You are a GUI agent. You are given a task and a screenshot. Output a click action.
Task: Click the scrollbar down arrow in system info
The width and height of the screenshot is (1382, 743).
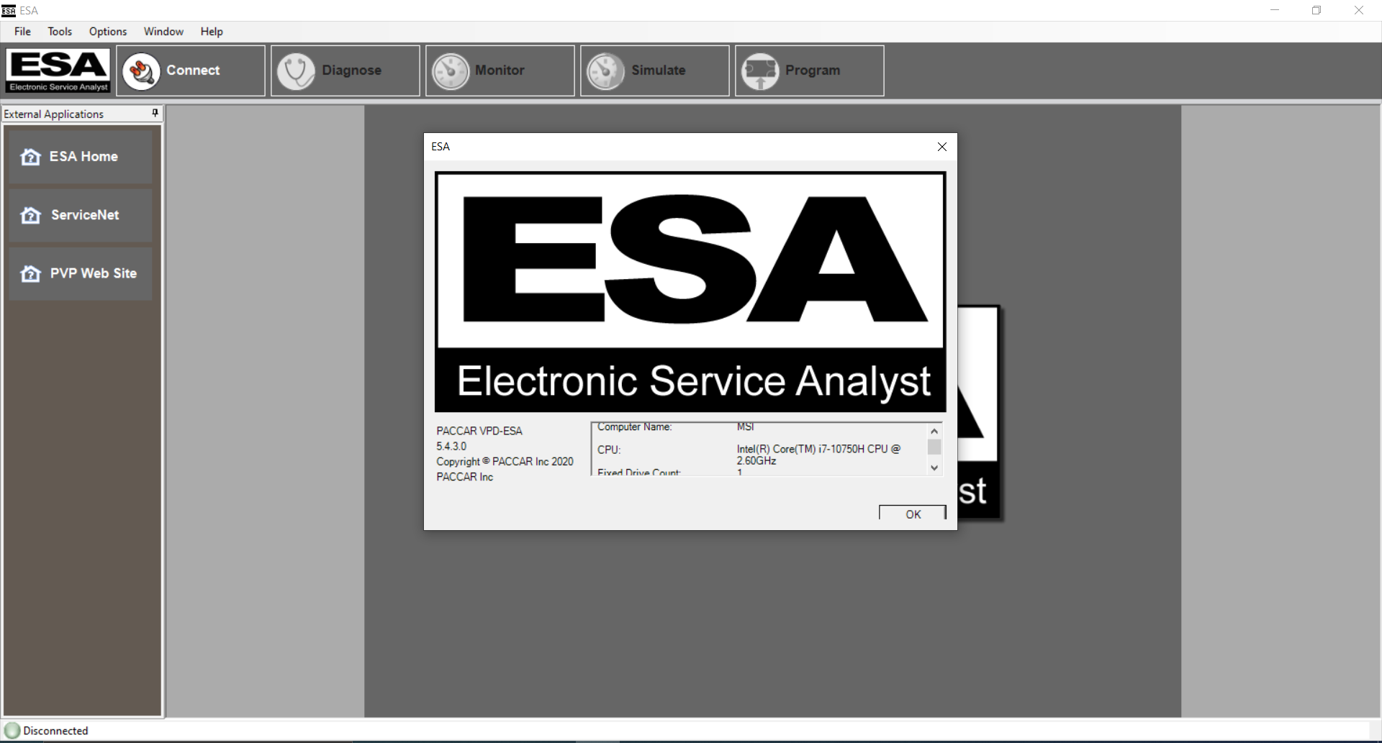point(934,468)
